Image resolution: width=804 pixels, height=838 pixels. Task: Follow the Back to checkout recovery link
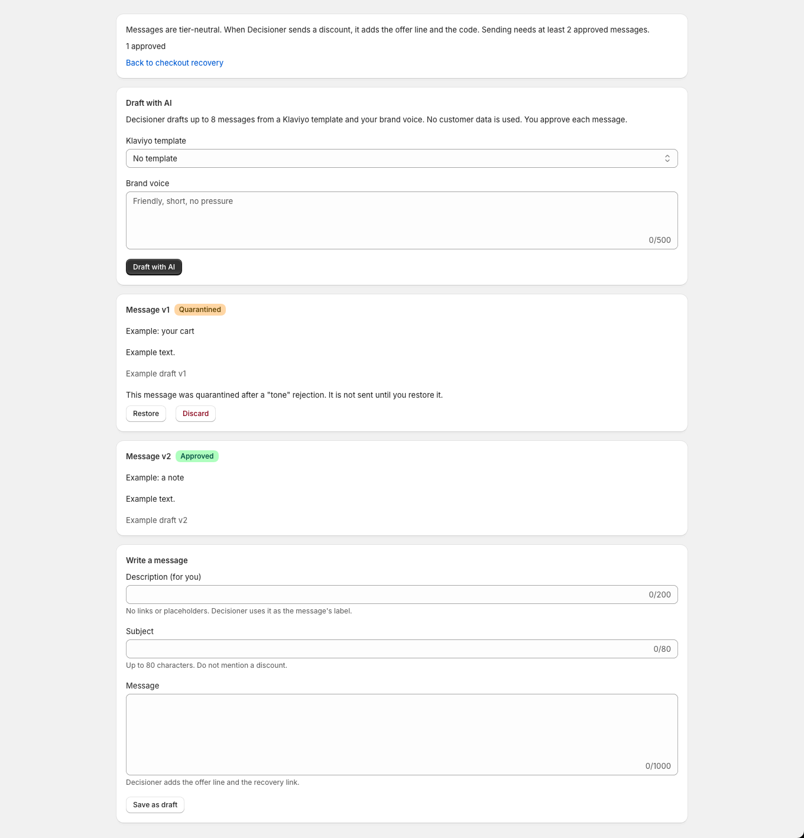point(174,63)
